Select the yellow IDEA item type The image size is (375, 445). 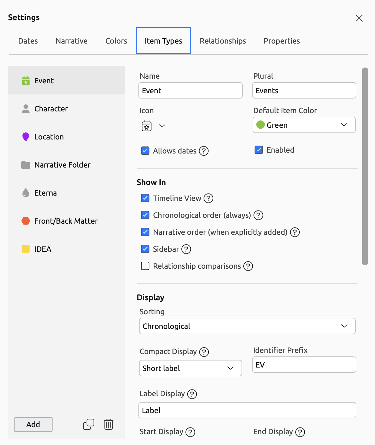click(x=43, y=249)
